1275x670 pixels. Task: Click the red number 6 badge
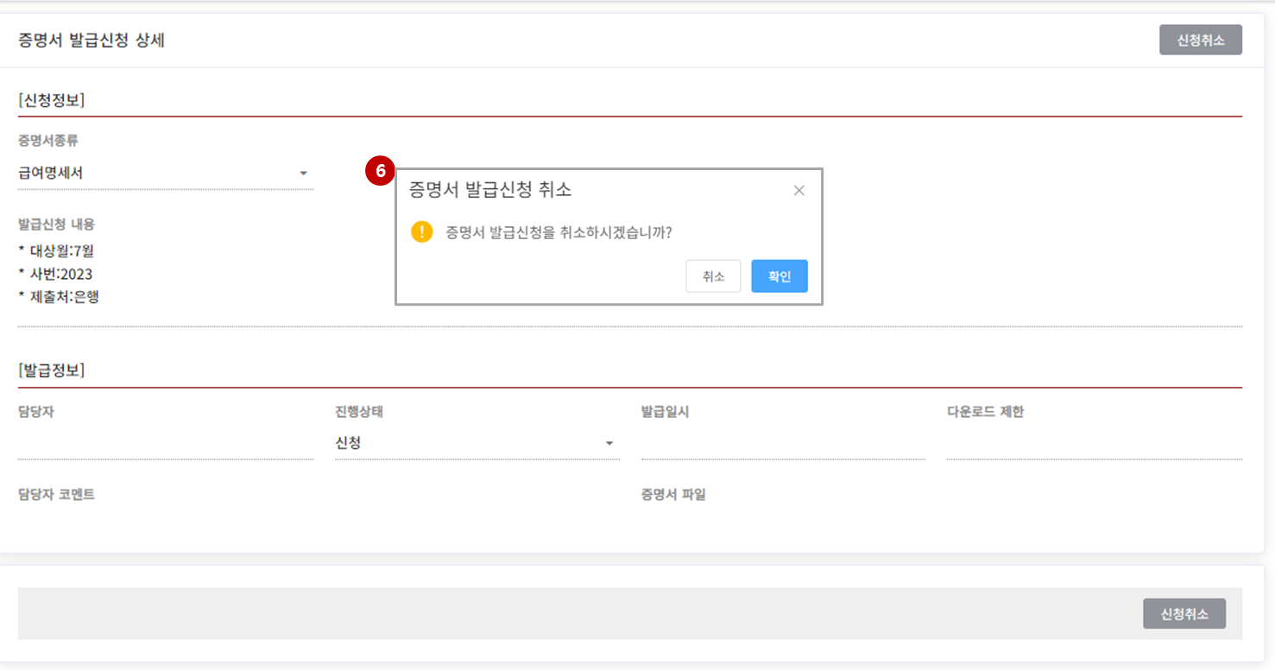pos(379,171)
